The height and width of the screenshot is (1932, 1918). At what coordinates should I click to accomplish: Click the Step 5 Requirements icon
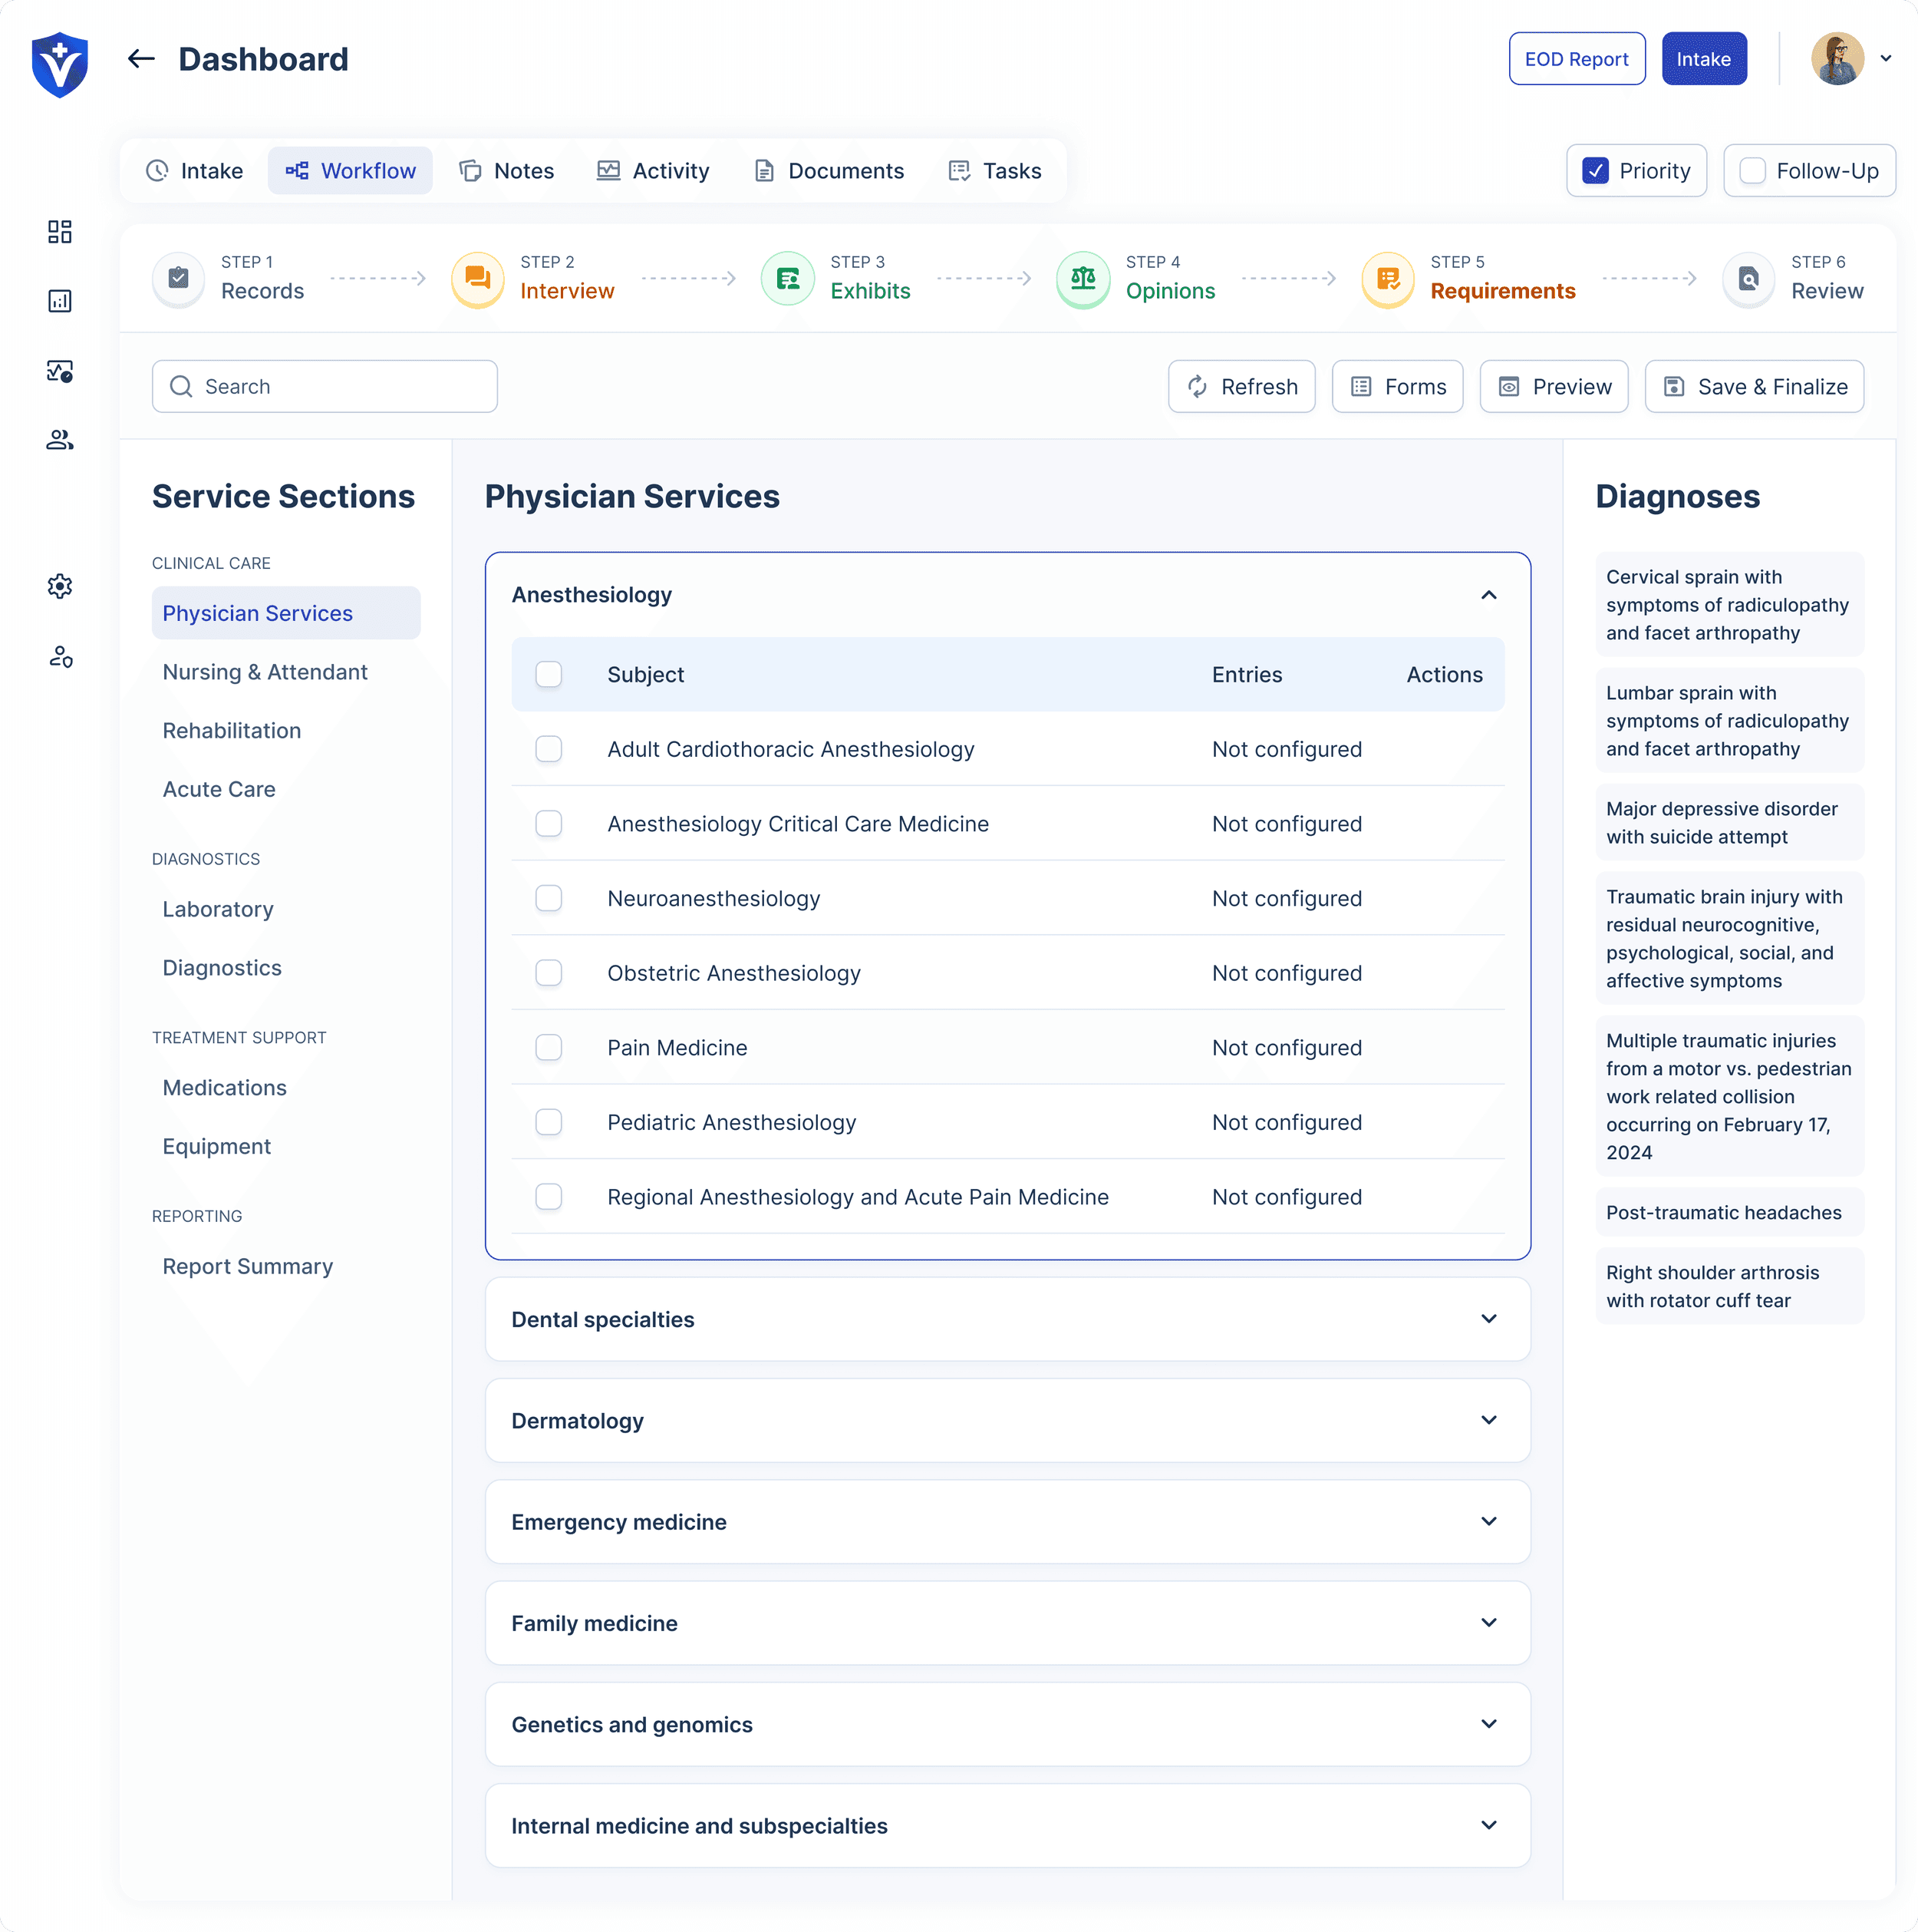tap(1387, 279)
